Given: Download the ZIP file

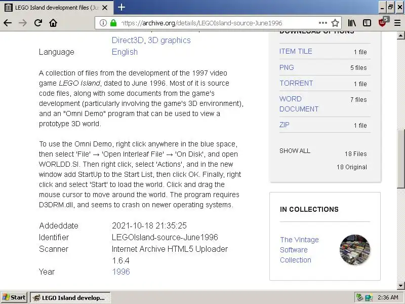Looking at the screenshot, I should click(x=285, y=125).
